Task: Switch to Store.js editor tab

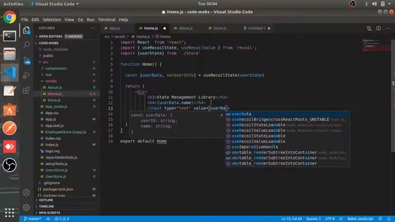Action: click(220, 28)
